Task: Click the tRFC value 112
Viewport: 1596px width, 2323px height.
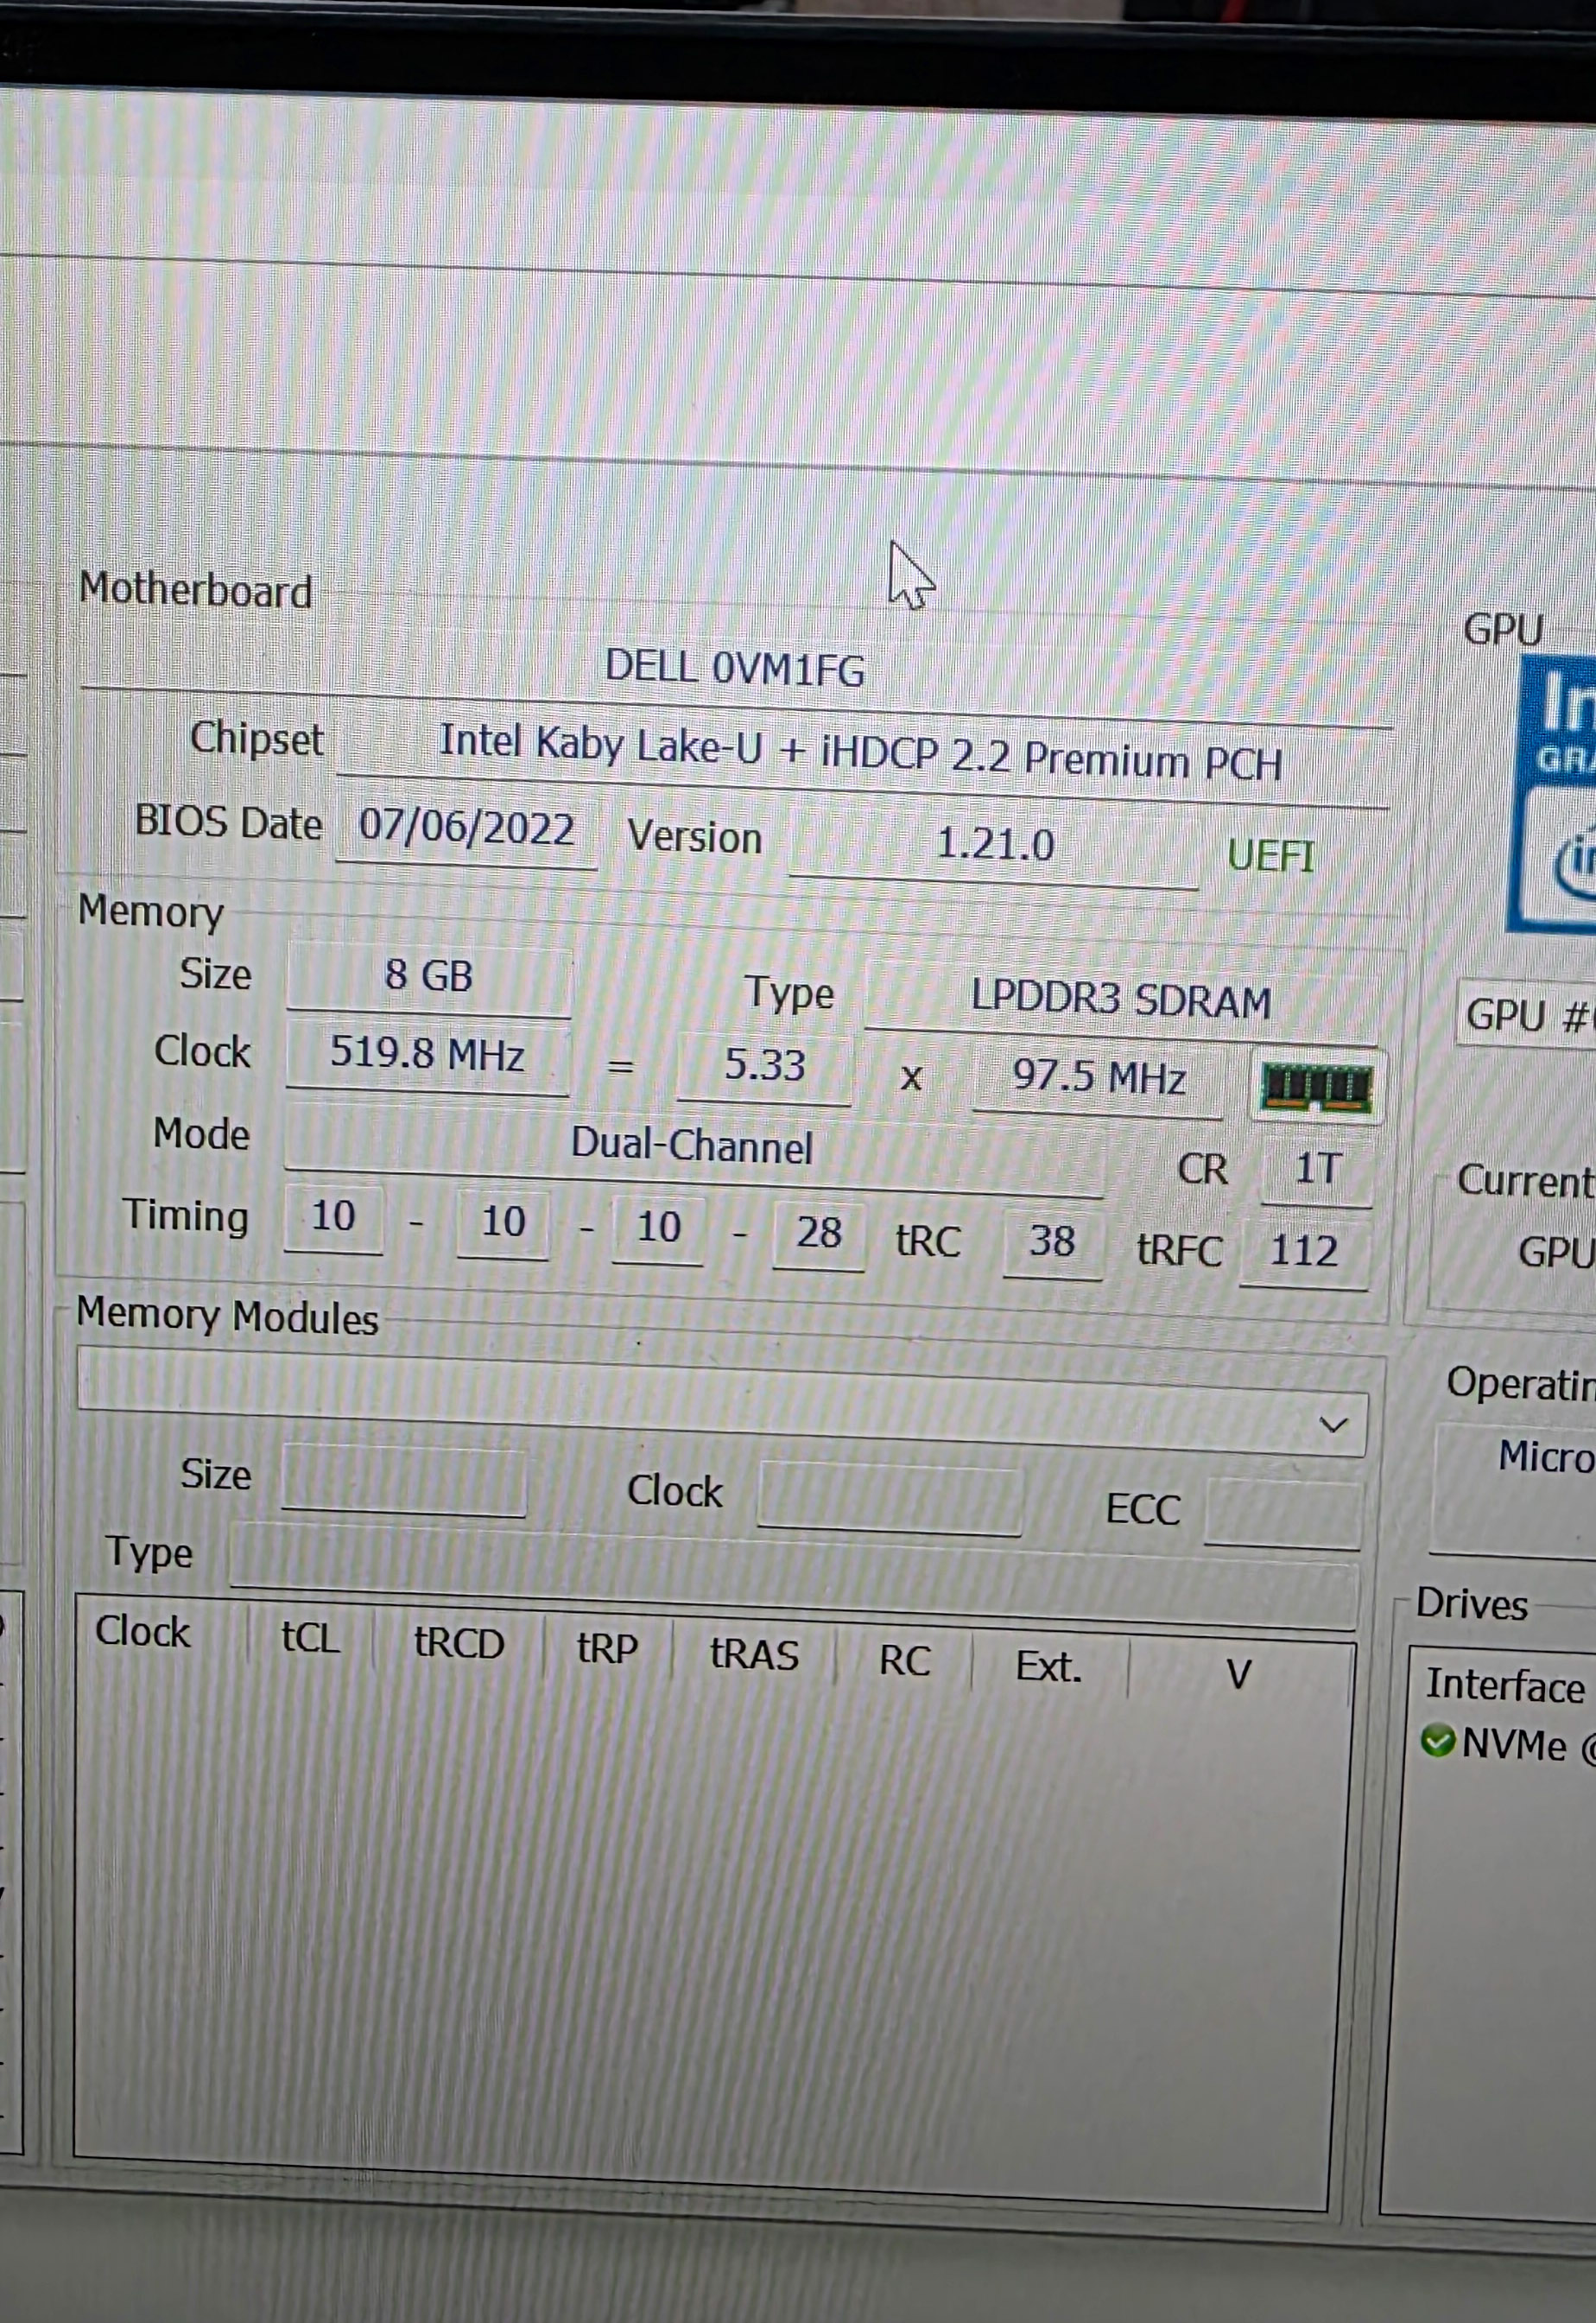Action: 1303,1251
